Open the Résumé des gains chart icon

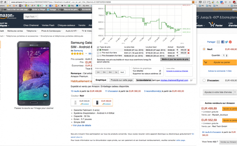[62, 9]
